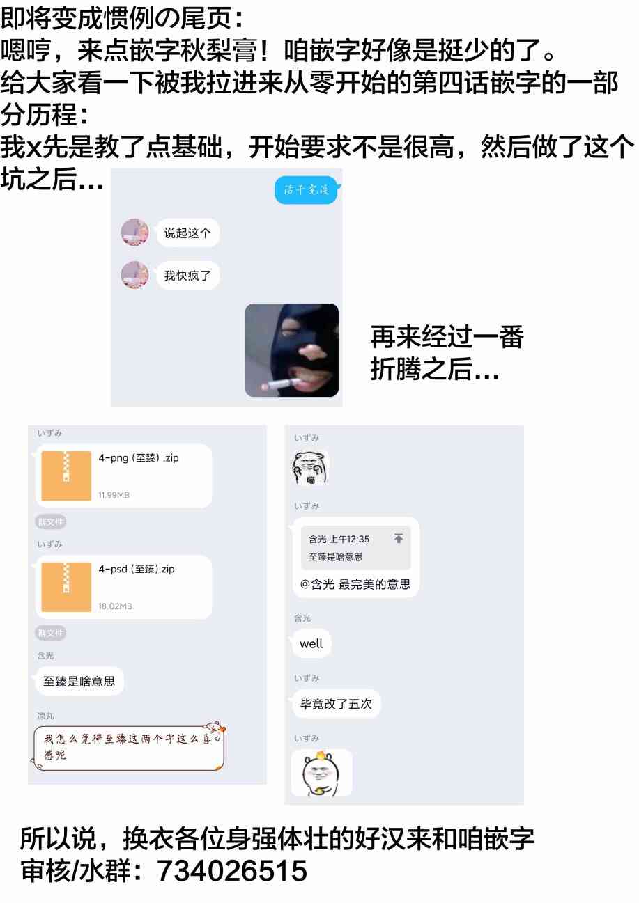Open the 4-psd (至臻).zip file icon
This screenshot has width=639, height=903.
click(66, 587)
